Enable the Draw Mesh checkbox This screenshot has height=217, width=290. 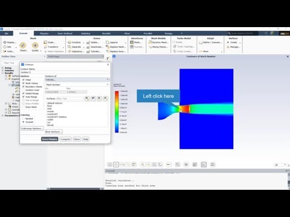(24, 107)
